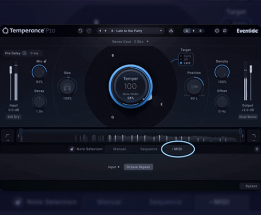
Task: Toggle the high cut filter icon
Action: click(253, 136)
